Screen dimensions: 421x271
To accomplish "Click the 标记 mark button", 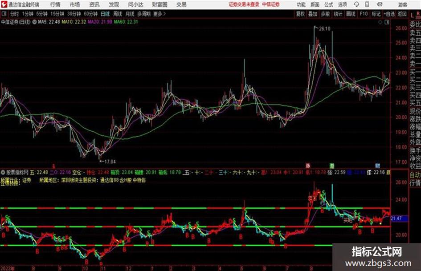I will pyautogui.click(x=376, y=14).
